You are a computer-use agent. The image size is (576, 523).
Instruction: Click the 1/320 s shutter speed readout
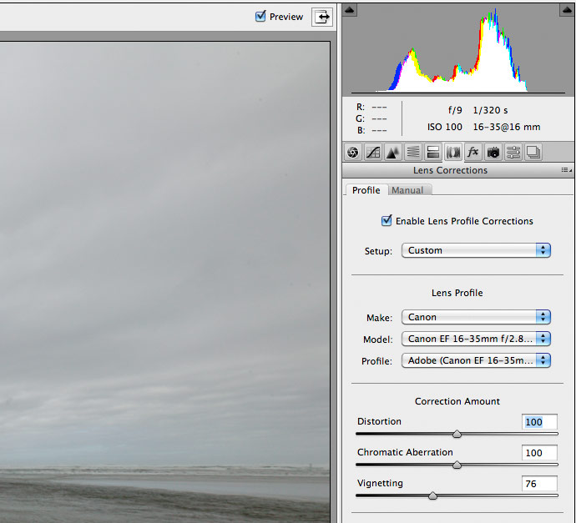click(x=490, y=110)
